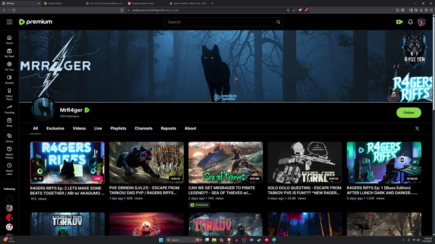
Task: Select the About tab
Action: point(190,128)
